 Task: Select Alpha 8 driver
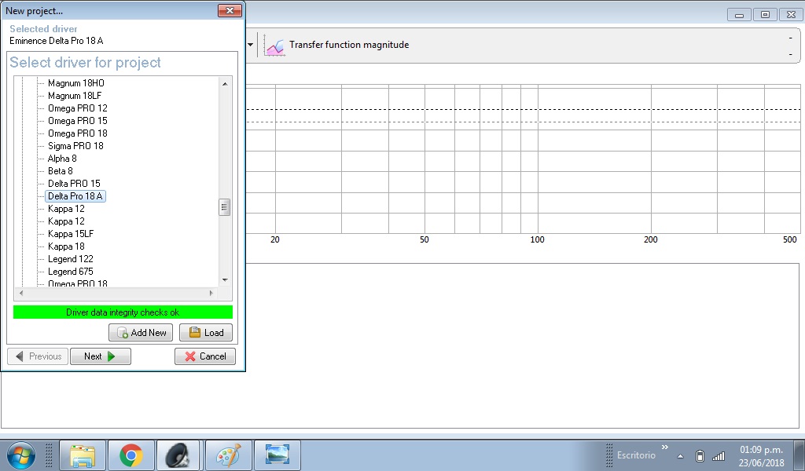coord(62,159)
